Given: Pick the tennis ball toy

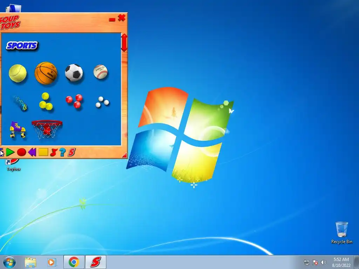Looking at the screenshot, I should [18, 73].
